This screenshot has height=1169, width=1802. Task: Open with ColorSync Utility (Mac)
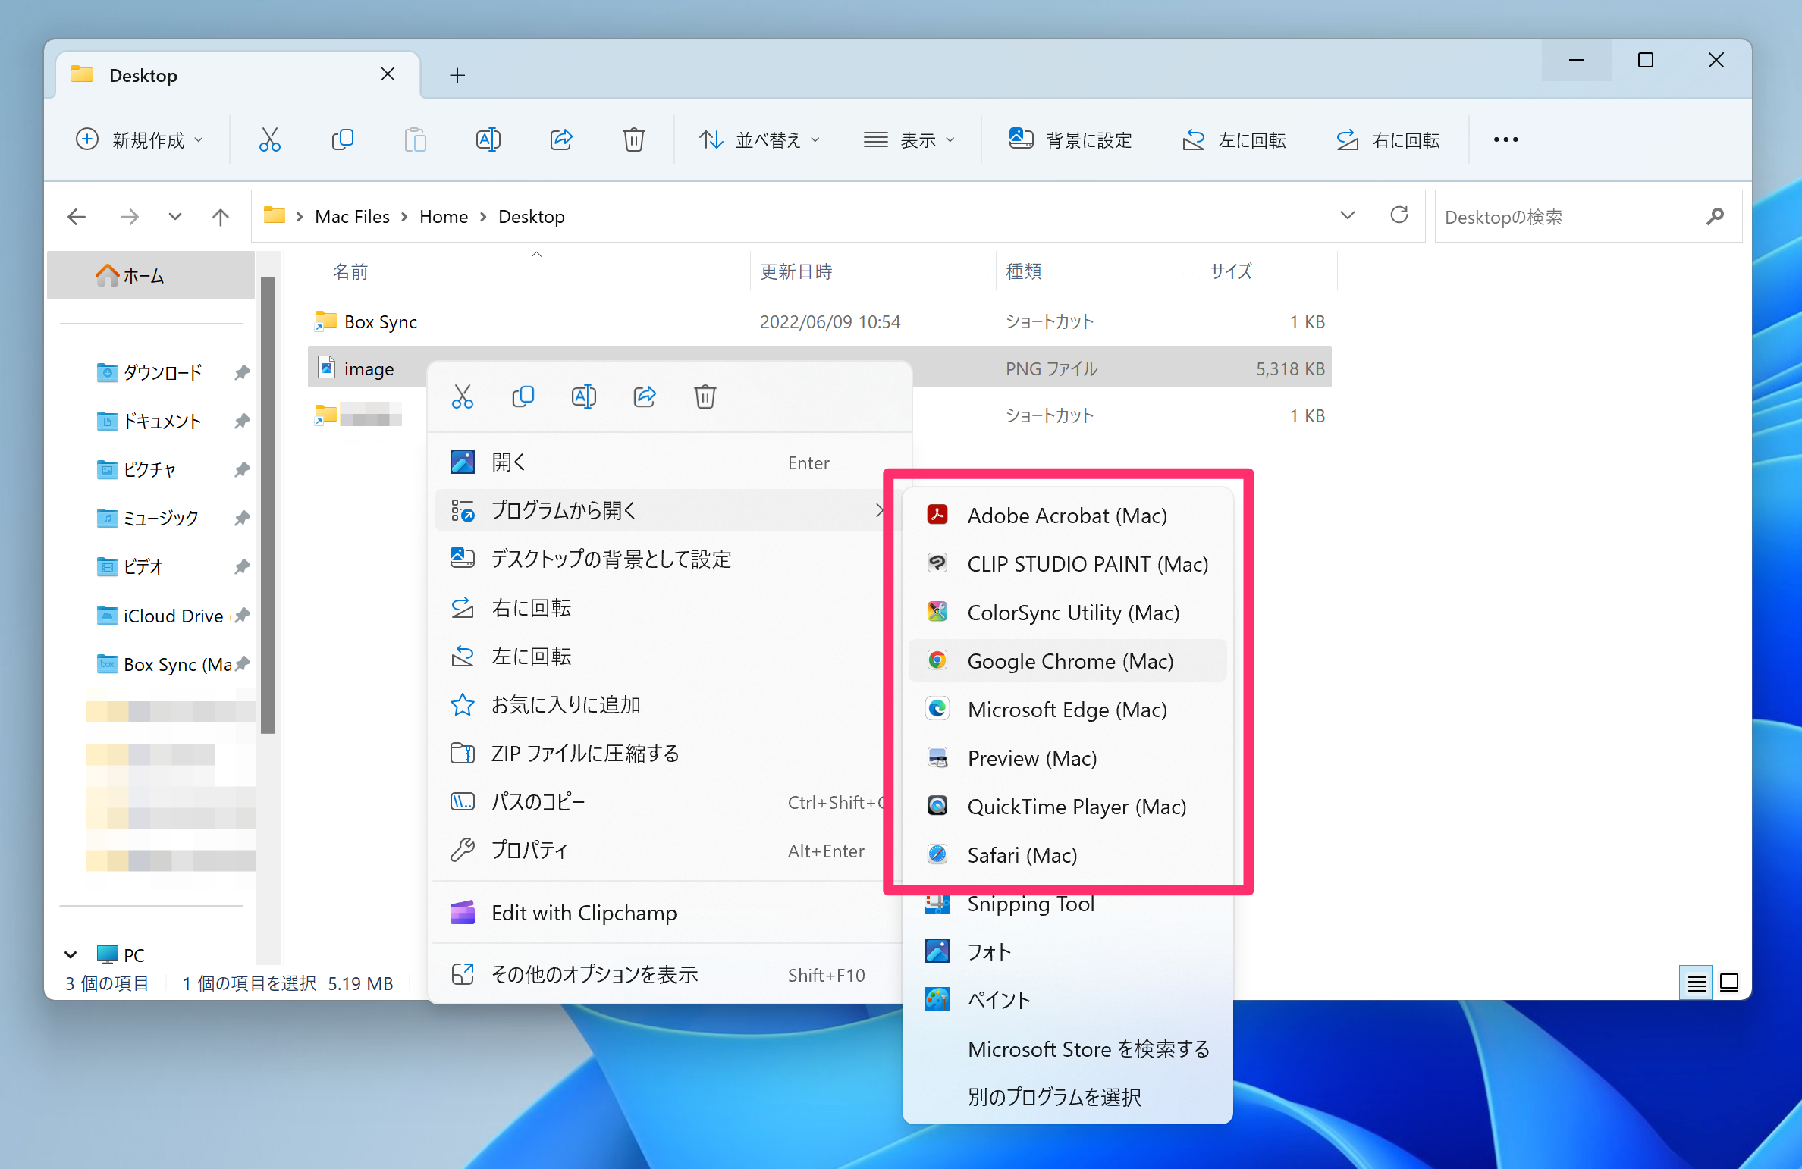1068,612
